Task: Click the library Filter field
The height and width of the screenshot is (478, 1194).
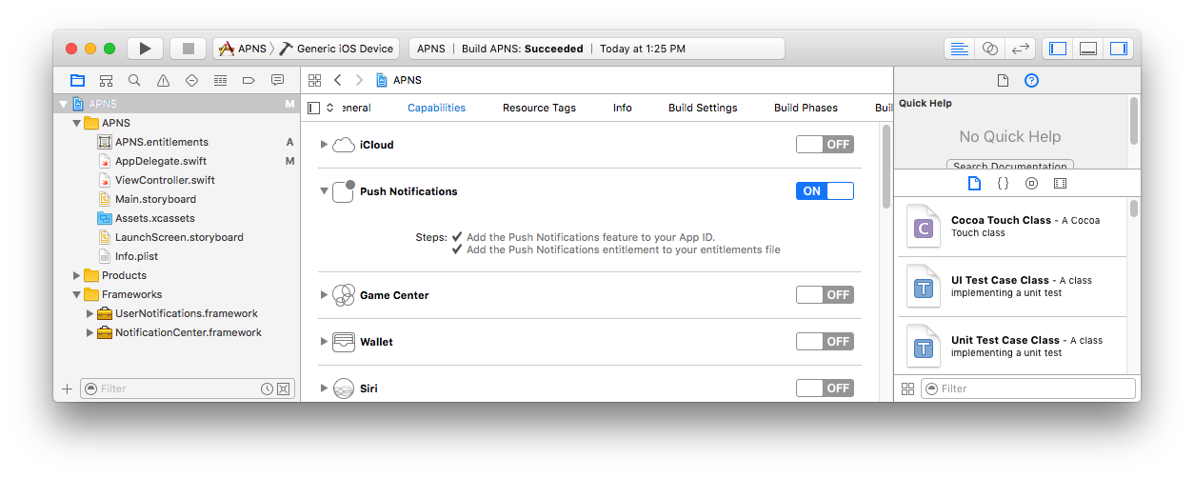Action: (1028, 388)
